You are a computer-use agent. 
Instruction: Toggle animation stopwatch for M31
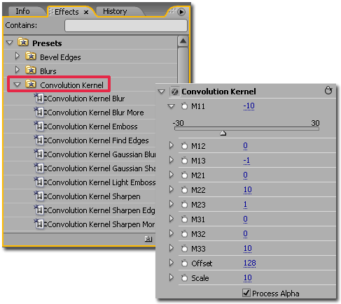[184, 219]
